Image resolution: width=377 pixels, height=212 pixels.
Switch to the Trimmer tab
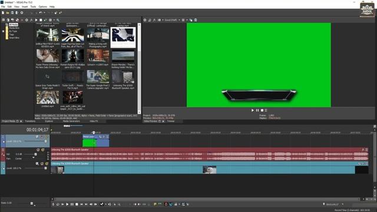point(171,121)
